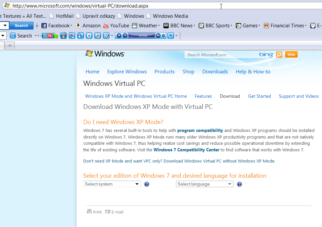Open Windows XP Mode and Windows Virtual PC Home

[136, 96]
